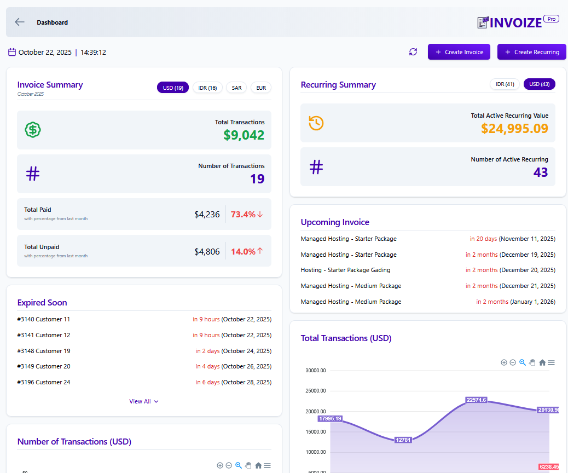Click the zoom out icon on Total Transactions chart
Image resolution: width=568 pixels, height=473 pixels.
(513, 362)
